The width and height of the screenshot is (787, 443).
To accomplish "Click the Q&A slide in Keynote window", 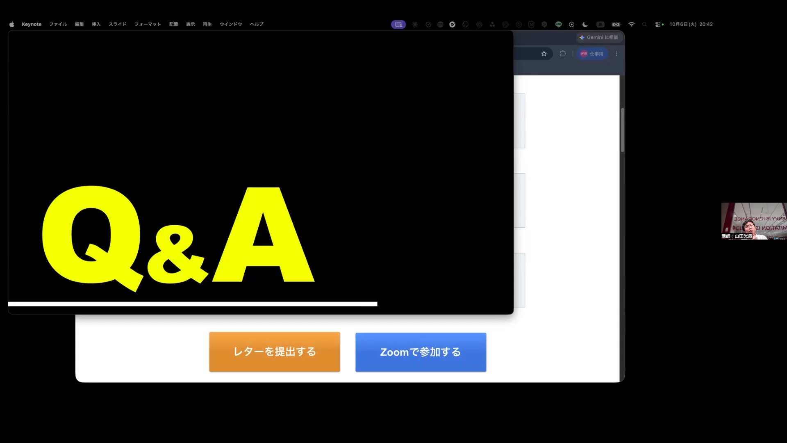I will (x=261, y=172).
